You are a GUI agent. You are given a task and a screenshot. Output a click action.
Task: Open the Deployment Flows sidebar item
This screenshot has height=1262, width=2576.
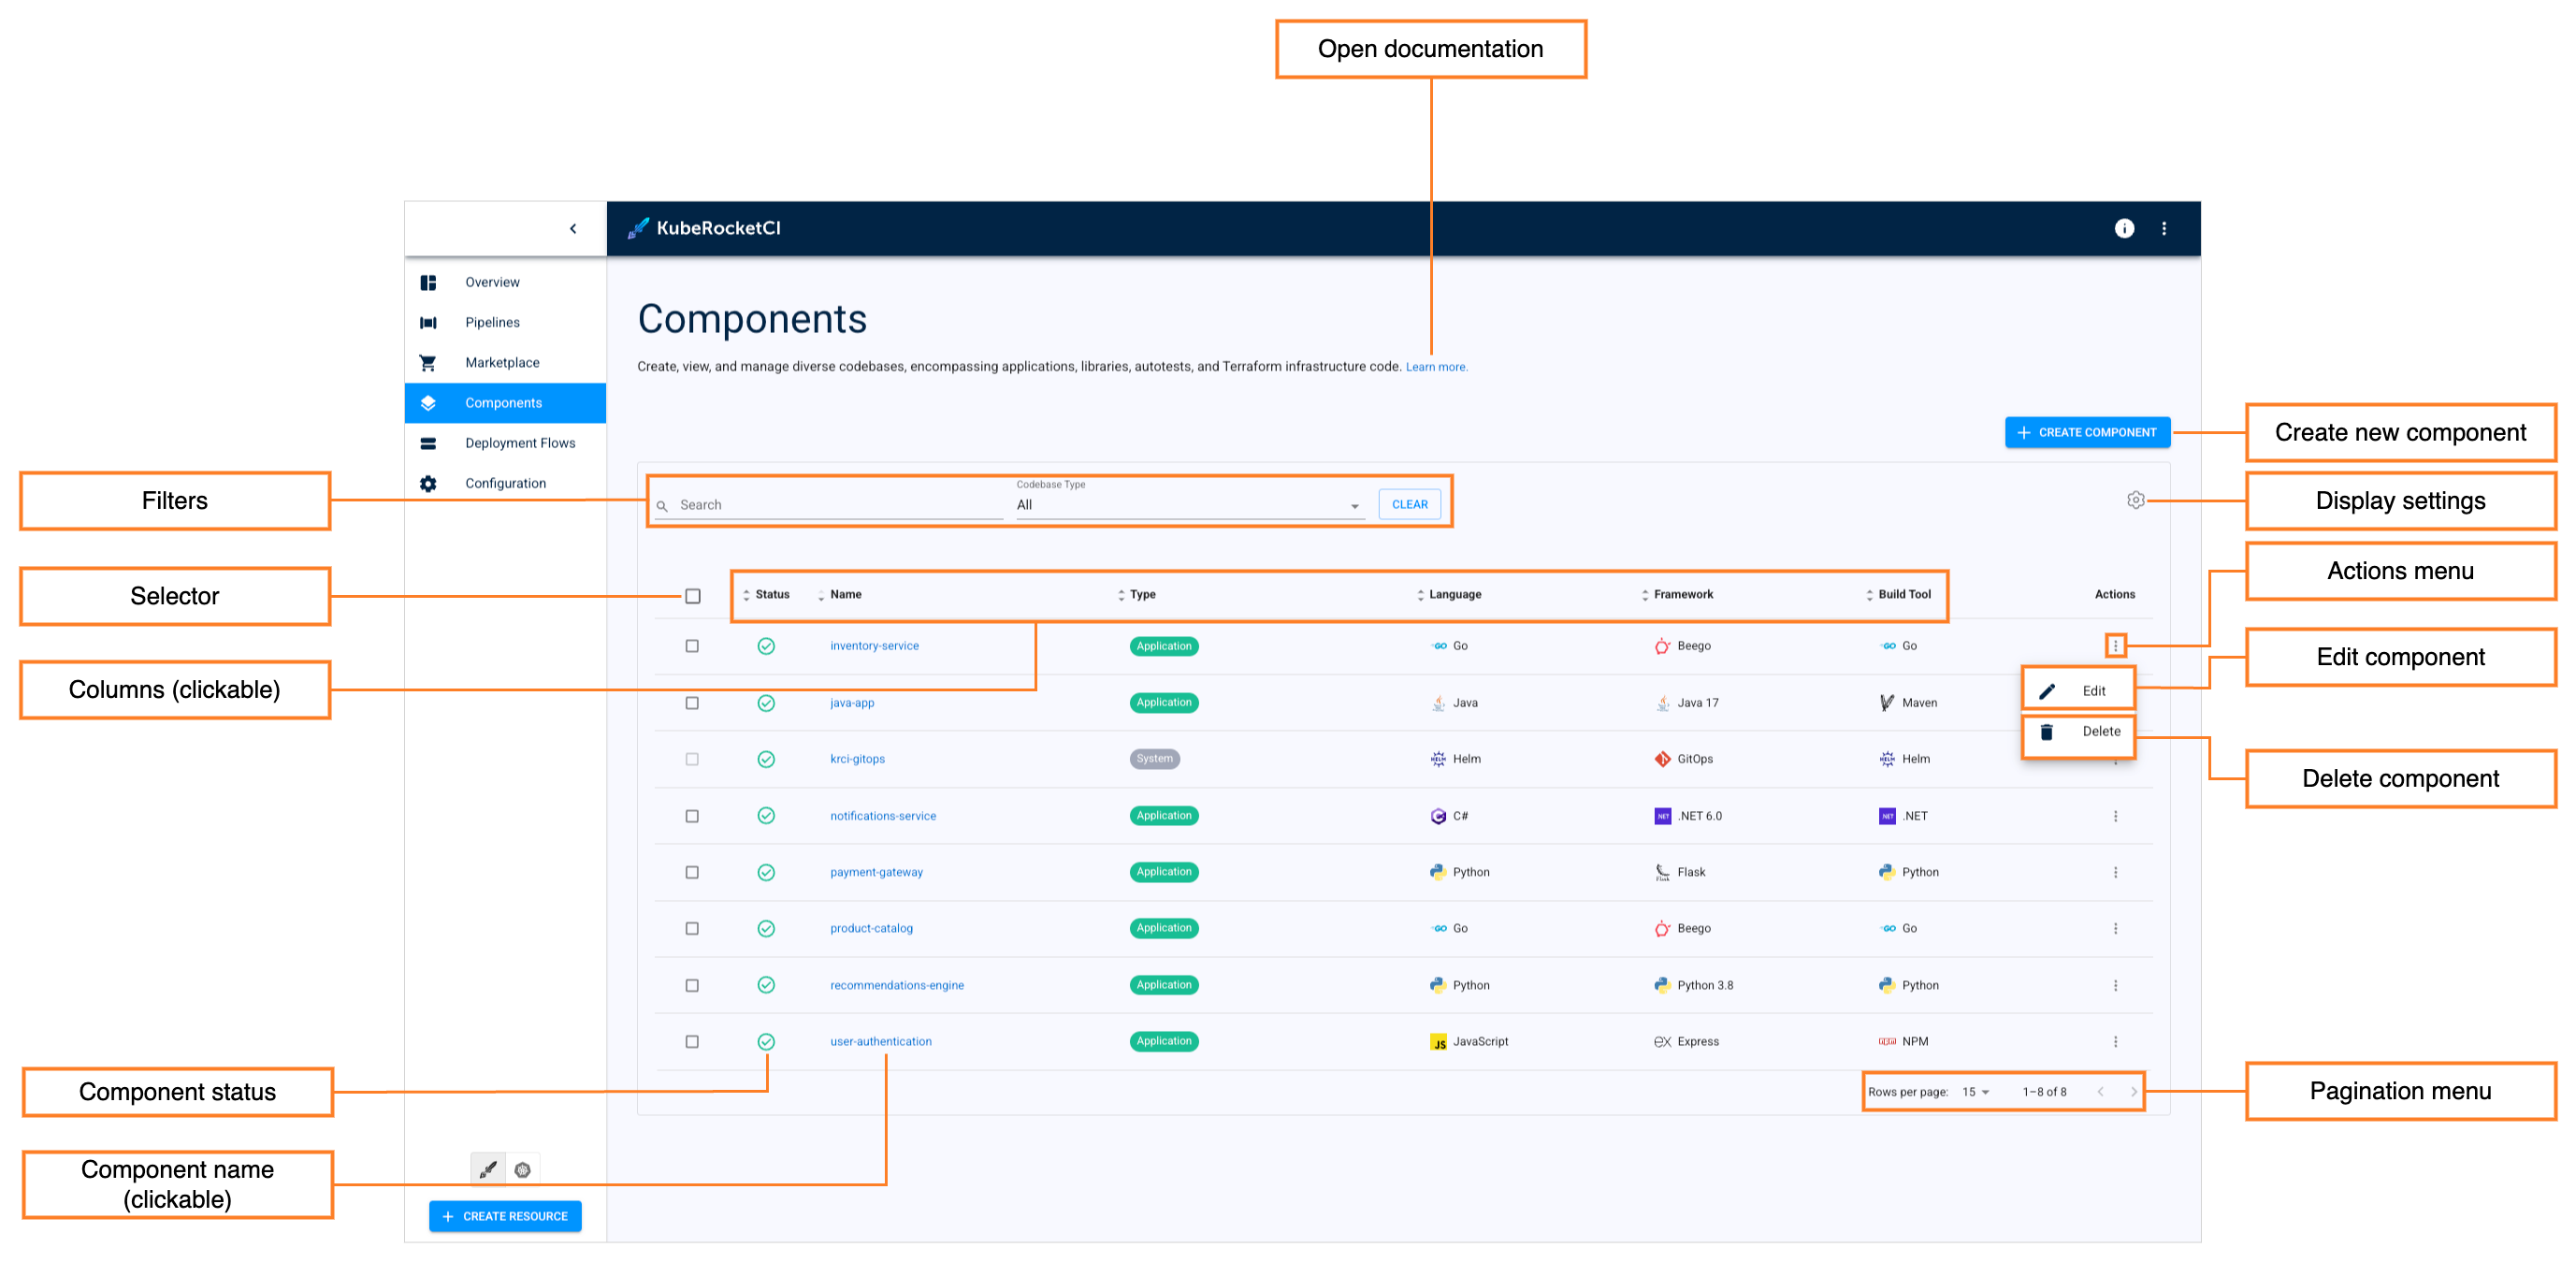pyautogui.click(x=519, y=443)
